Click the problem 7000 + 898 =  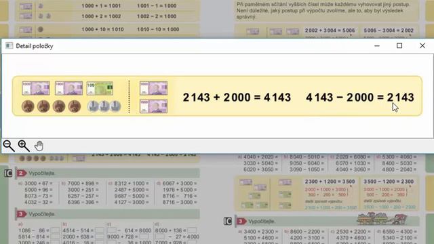[x=83, y=184]
